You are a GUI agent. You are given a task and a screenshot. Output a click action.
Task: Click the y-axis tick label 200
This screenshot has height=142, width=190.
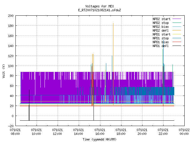11,16
